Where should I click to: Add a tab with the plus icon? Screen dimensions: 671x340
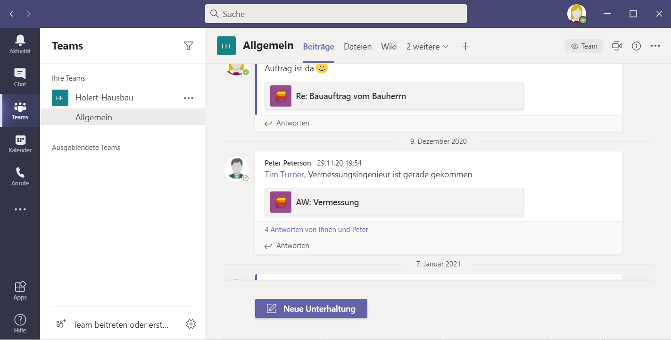point(465,46)
